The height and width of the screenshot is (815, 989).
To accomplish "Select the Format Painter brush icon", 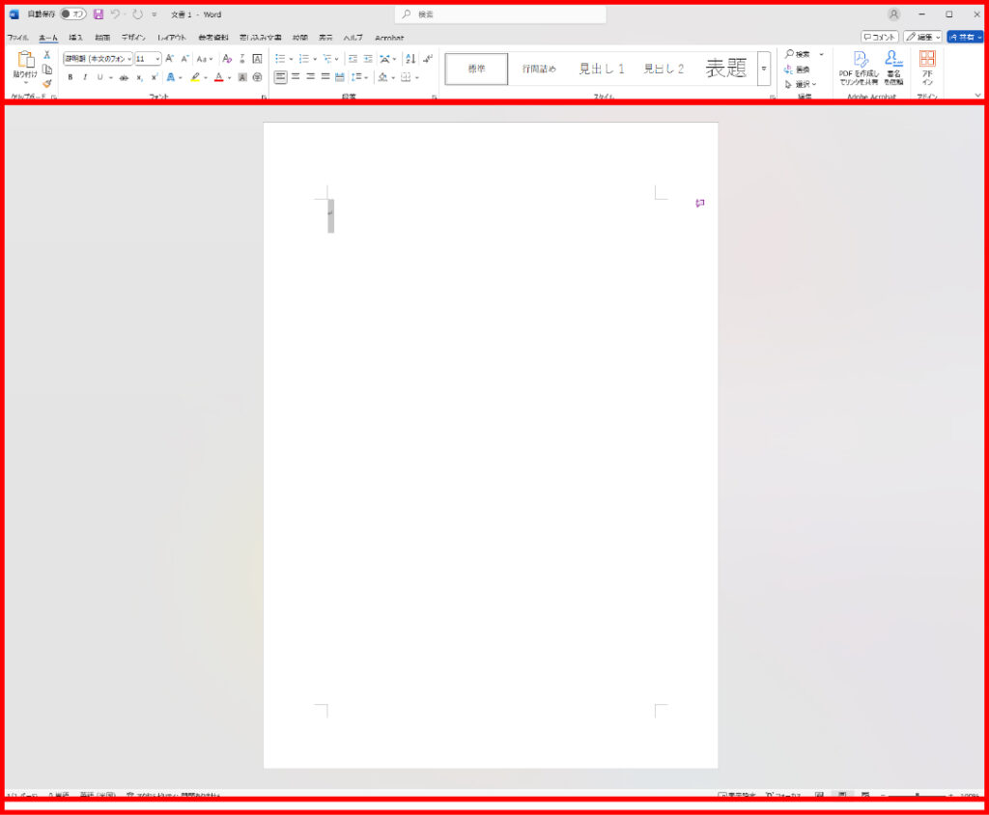I will (46, 83).
